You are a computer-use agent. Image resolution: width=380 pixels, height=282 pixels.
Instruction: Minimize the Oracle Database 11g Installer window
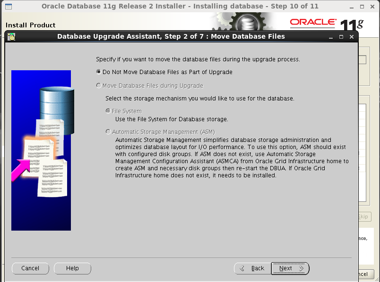click(x=352, y=7)
